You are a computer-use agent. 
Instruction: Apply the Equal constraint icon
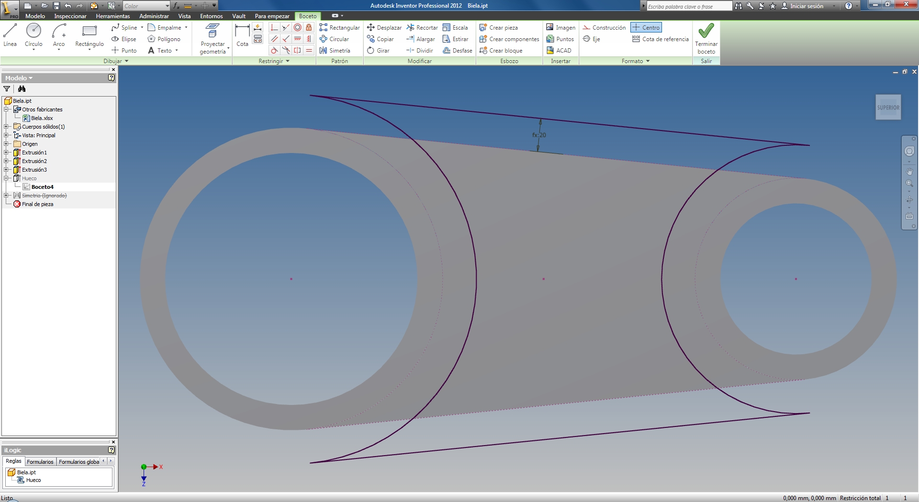click(309, 51)
